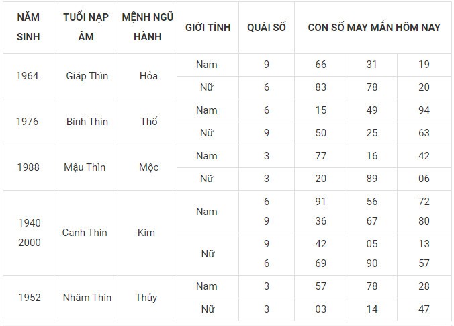
Task: Click the 1976 birth year cell
Action: point(28,122)
